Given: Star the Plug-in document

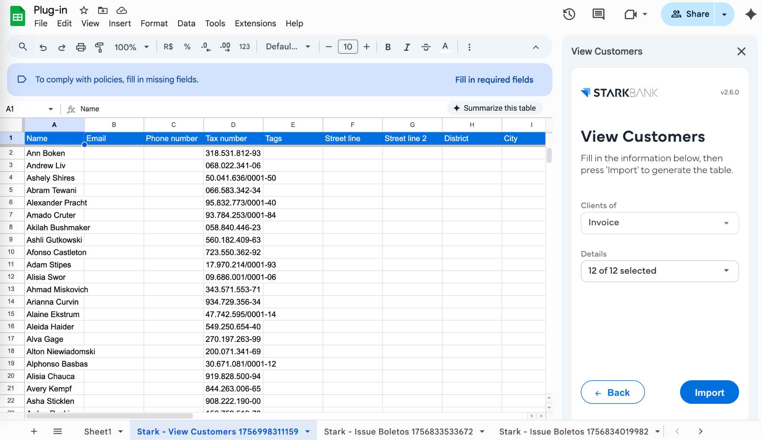Looking at the screenshot, I should coord(84,10).
